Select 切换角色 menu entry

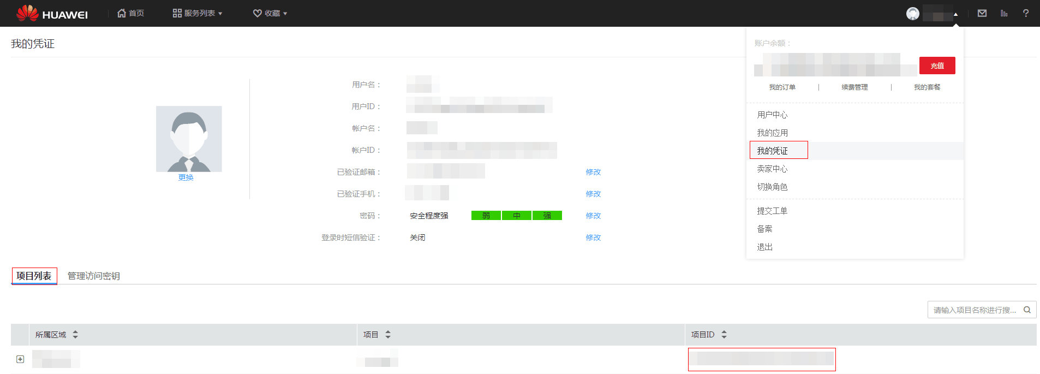[772, 187]
